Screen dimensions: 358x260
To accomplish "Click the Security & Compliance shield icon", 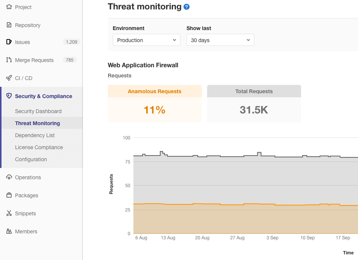I will click(9, 96).
